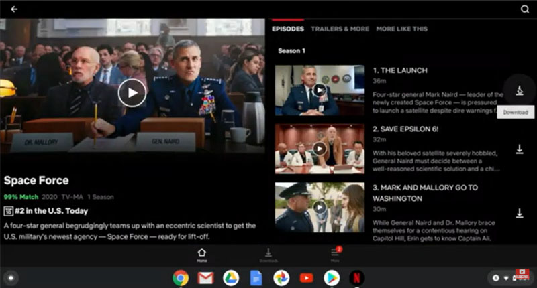
Task: Click the #2 in the U.S. Today text
Action: pyautogui.click(x=52, y=211)
